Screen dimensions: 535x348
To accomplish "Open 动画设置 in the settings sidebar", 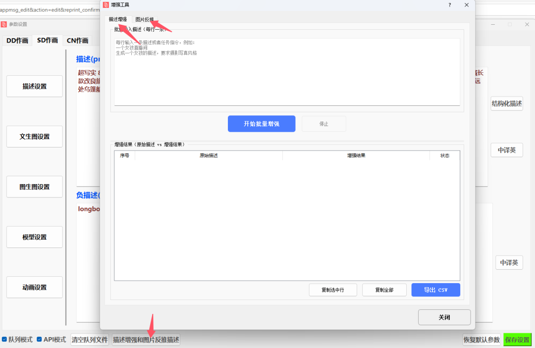I will click(x=35, y=287).
